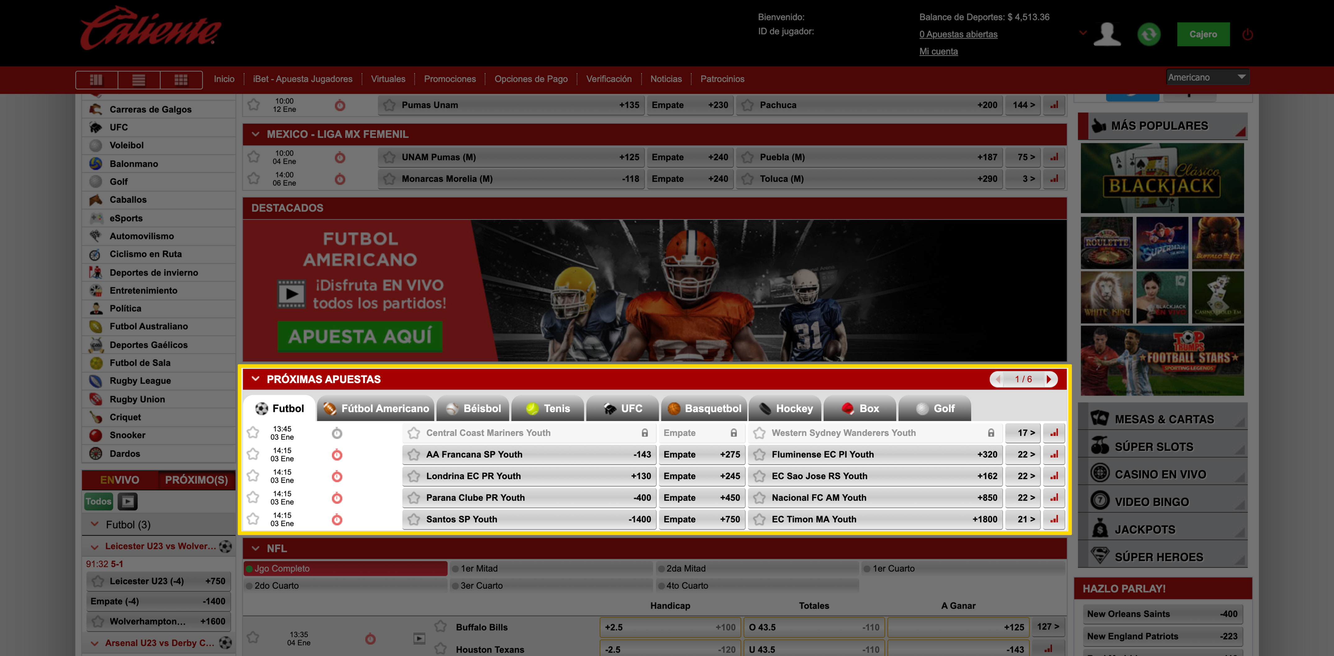The height and width of the screenshot is (656, 1334).
Task: Open Dardos in the left sports list
Action: (x=159, y=454)
